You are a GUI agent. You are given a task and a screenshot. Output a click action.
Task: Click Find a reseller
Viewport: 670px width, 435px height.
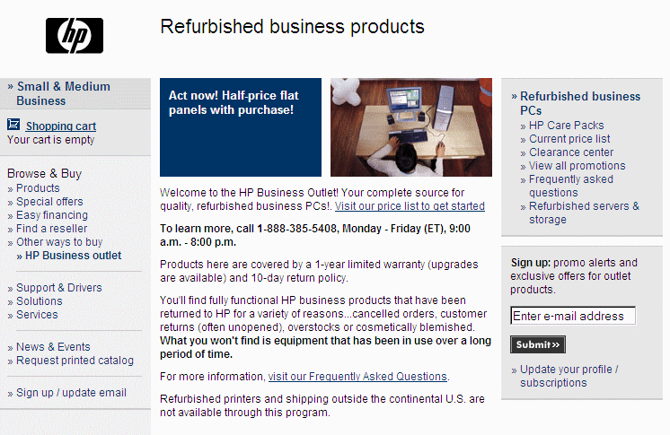click(x=51, y=229)
